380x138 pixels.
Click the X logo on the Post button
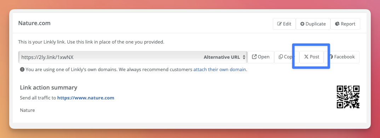tap(306, 57)
